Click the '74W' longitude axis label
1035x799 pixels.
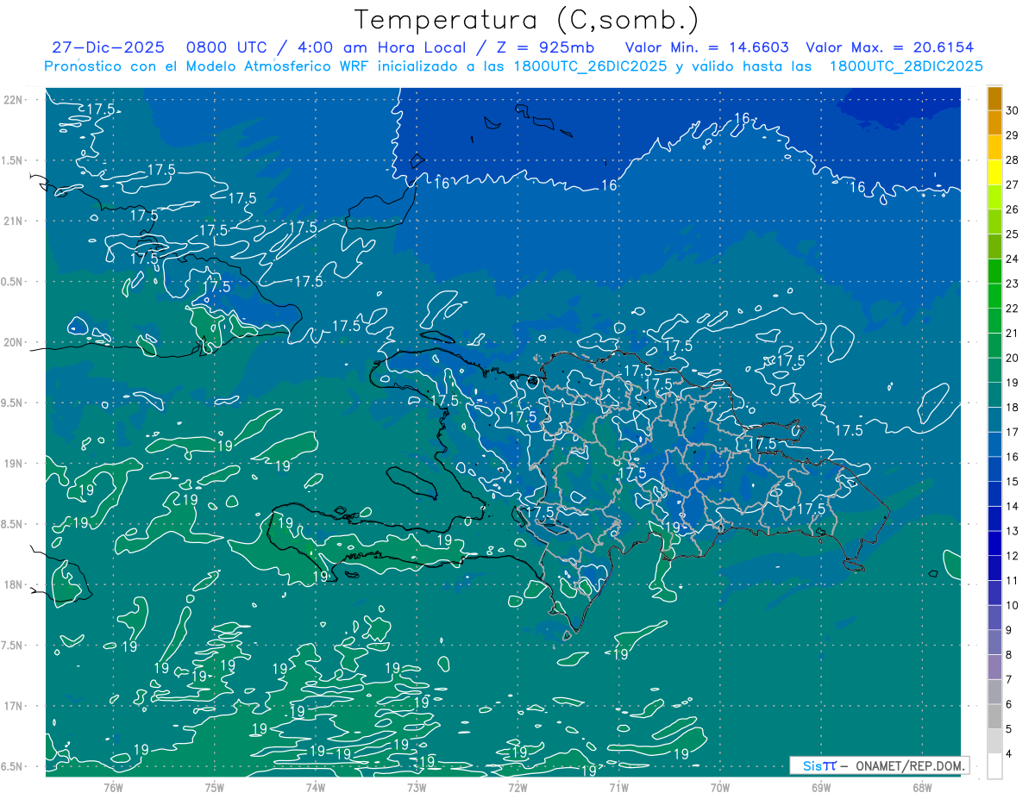pos(316,787)
